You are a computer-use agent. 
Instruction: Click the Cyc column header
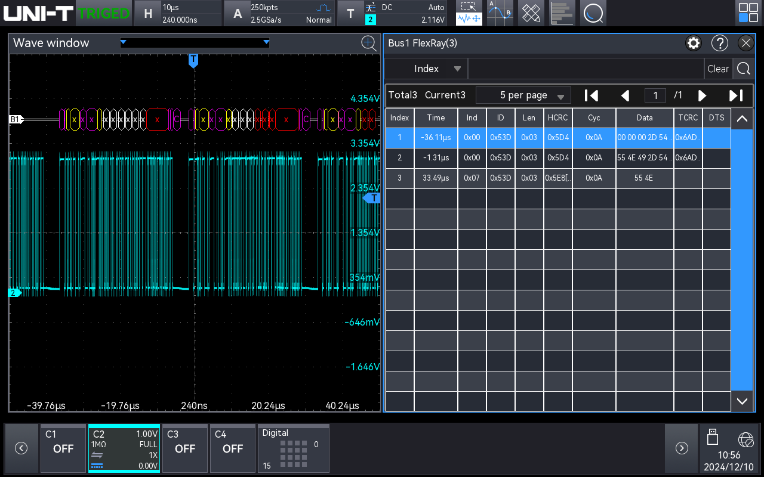coord(594,117)
